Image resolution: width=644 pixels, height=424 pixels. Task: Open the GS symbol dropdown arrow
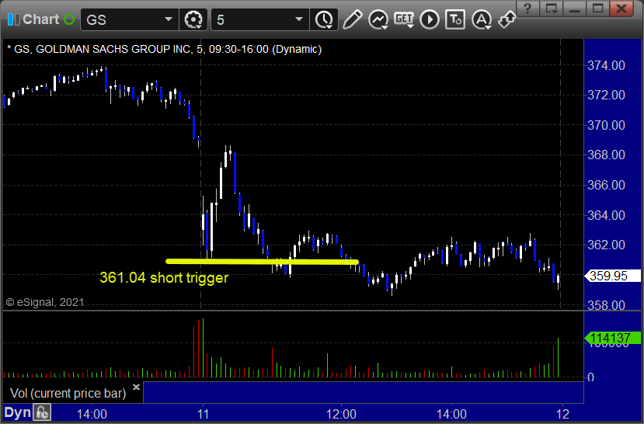click(169, 19)
